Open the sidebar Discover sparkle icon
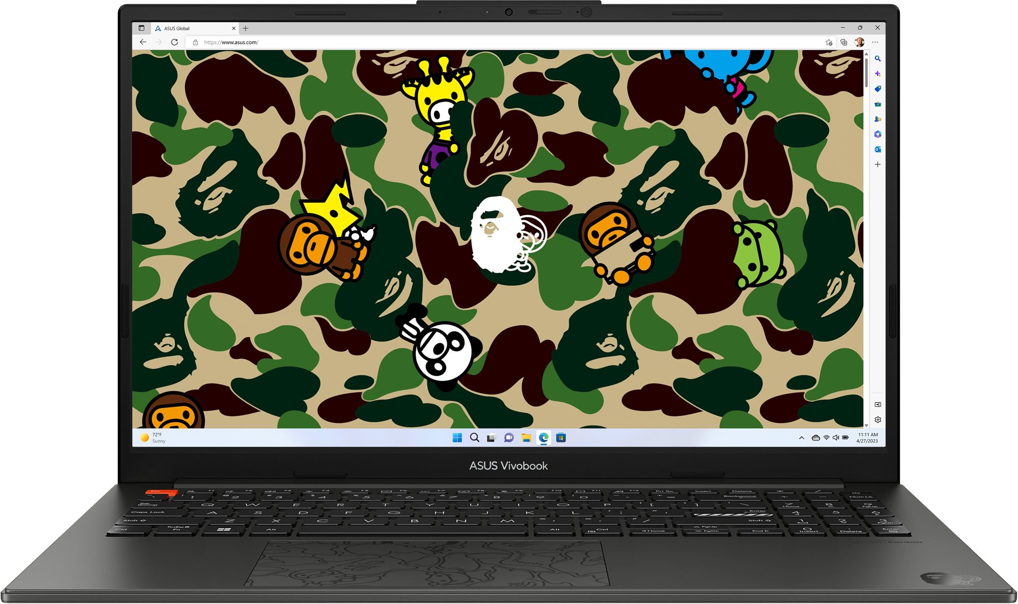This screenshot has height=604, width=1018. point(878,74)
